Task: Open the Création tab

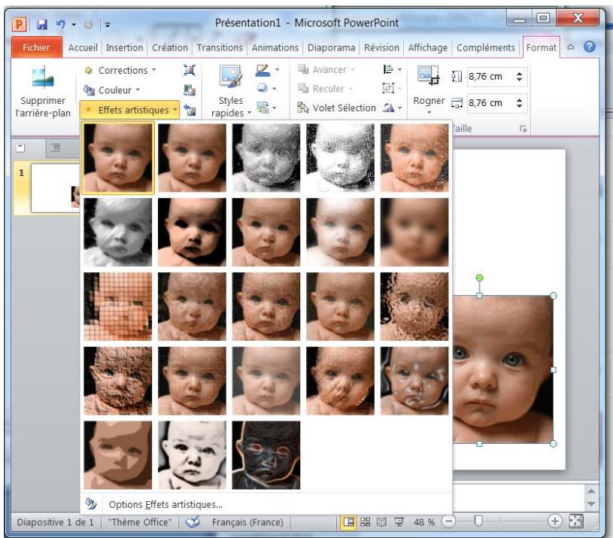Action: point(170,47)
